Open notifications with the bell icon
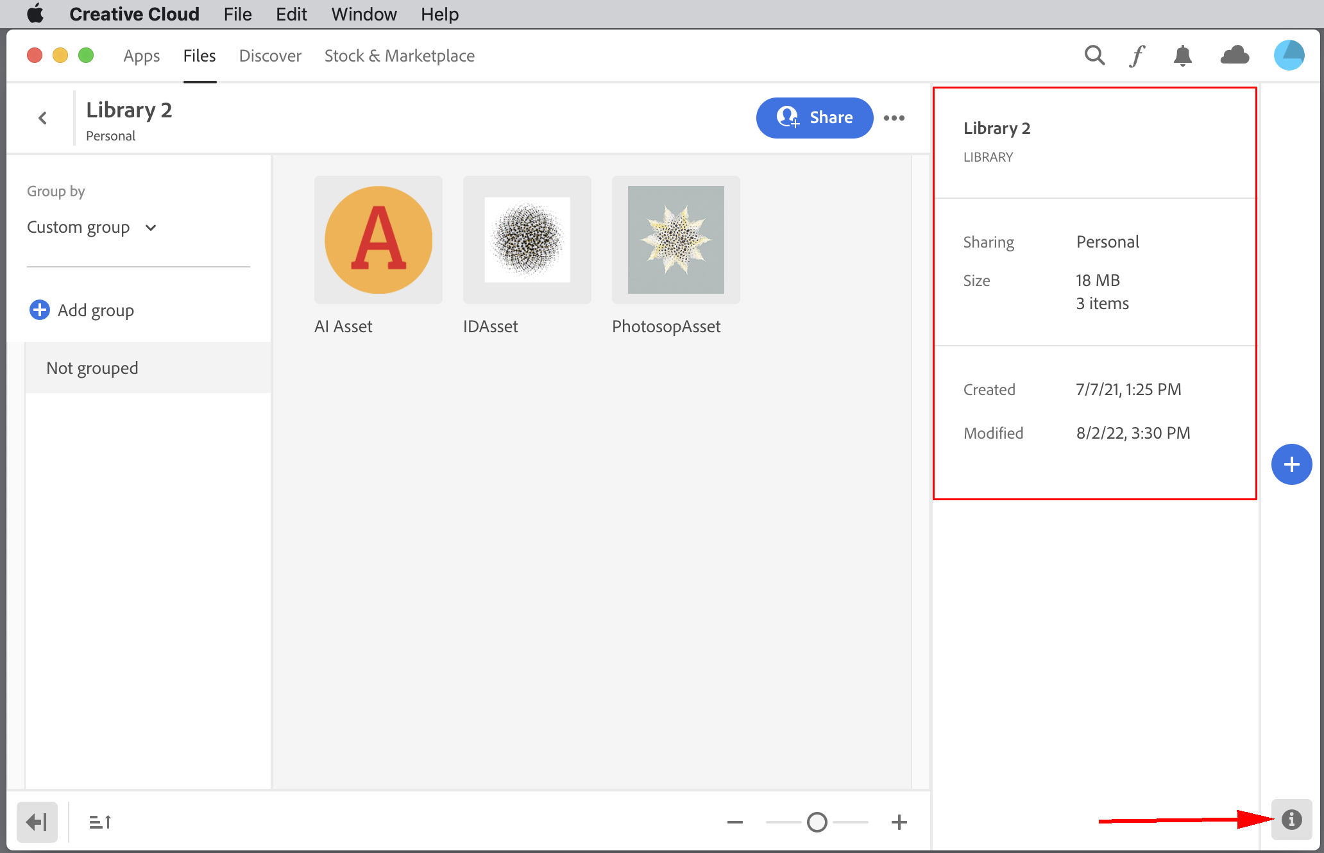The height and width of the screenshot is (853, 1324). (x=1183, y=55)
